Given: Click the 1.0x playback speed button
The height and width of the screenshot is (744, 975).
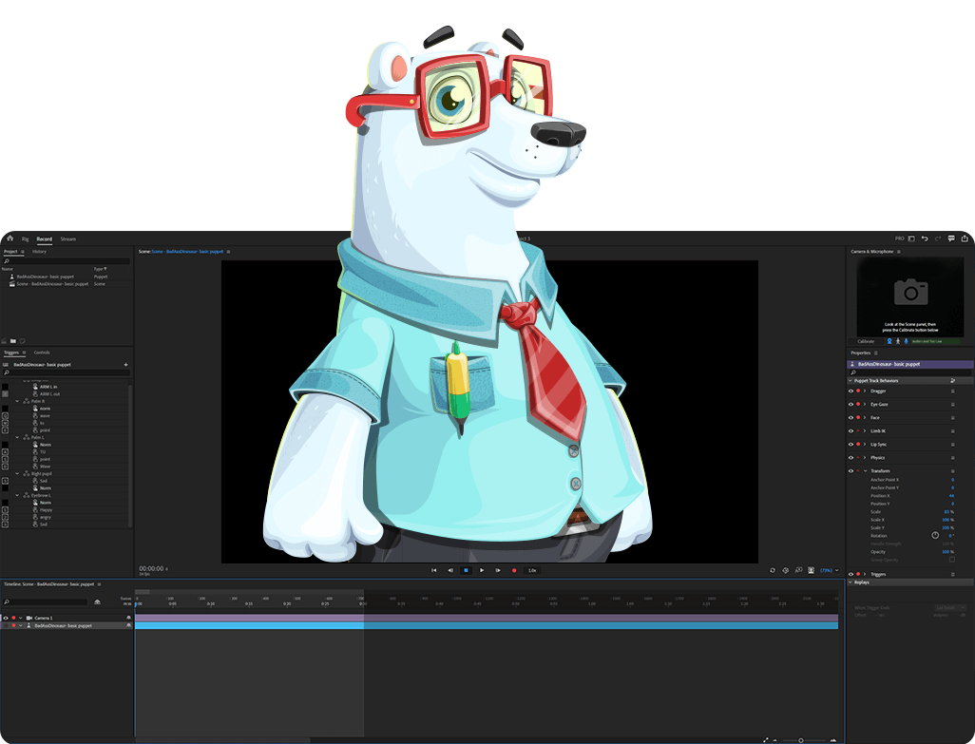Looking at the screenshot, I should coord(532,570).
